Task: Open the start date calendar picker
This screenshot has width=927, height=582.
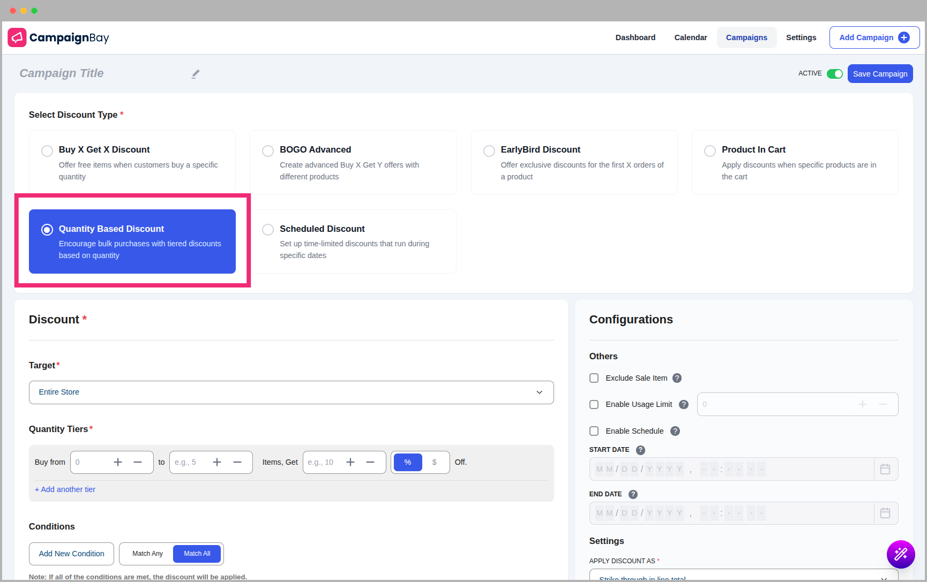Action: [885, 469]
